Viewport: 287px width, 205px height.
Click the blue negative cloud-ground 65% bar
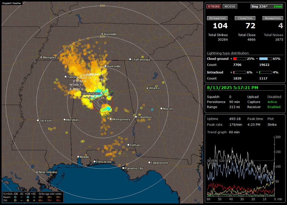point(266,59)
